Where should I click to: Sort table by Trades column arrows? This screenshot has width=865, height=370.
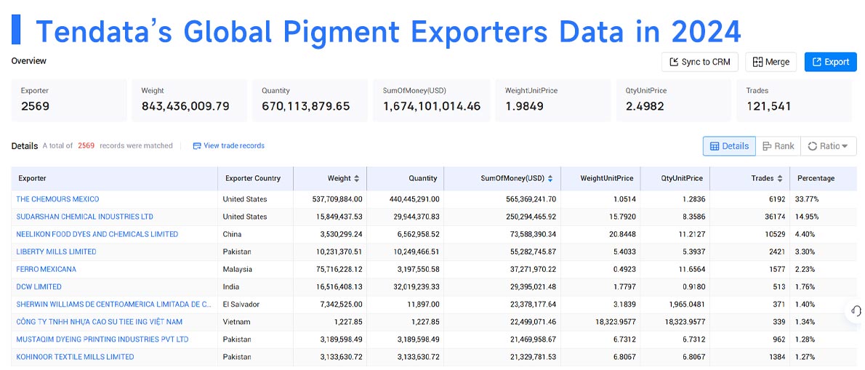pos(779,179)
